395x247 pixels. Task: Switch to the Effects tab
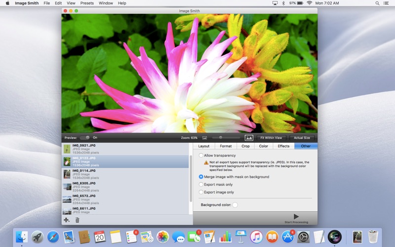point(283,146)
